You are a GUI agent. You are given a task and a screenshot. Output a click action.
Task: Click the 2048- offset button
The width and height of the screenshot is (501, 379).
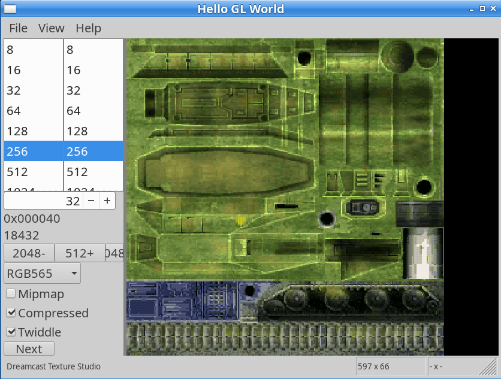(29, 253)
